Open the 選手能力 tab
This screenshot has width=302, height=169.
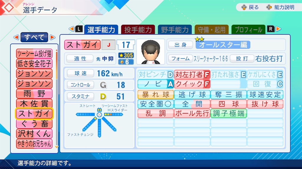pos(101,30)
